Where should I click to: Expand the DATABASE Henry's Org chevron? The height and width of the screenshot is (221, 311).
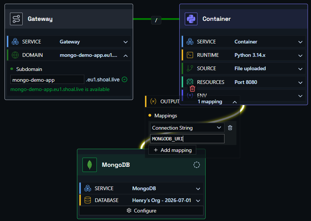[x=198, y=201]
